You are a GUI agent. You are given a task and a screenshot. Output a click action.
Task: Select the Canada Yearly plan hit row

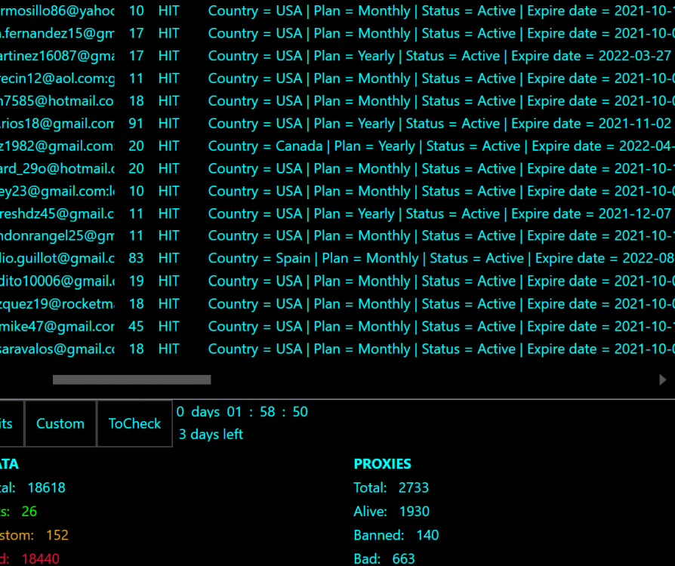point(302,146)
